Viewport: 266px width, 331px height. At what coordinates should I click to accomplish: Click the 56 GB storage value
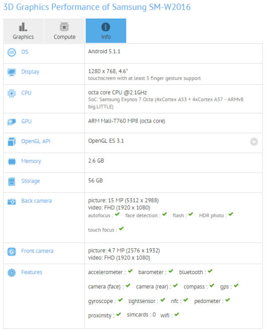[95, 181]
